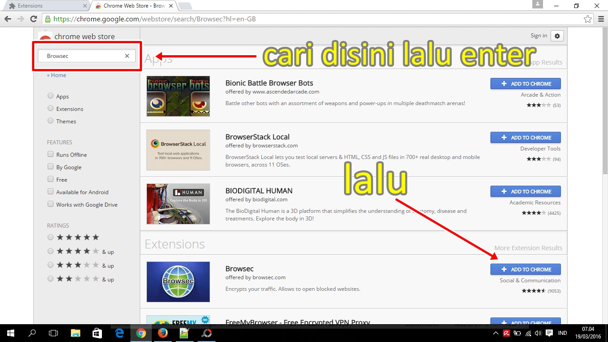
Task: Select the Chrome Web Store tab
Action: (x=133, y=6)
